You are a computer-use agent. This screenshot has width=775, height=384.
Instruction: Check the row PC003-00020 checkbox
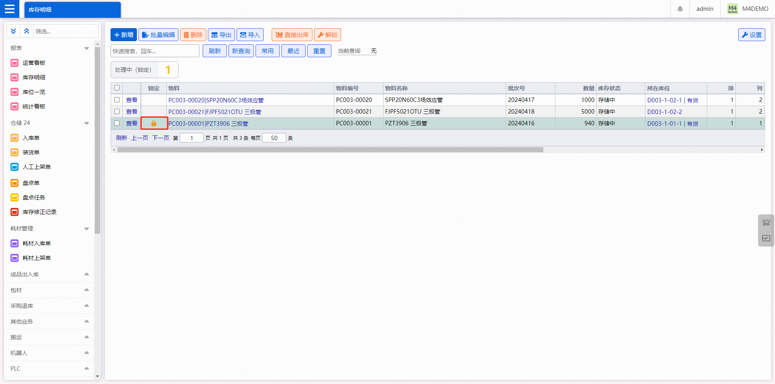(117, 100)
